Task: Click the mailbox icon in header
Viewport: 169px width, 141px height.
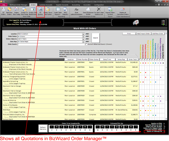Action: tap(136, 23)
